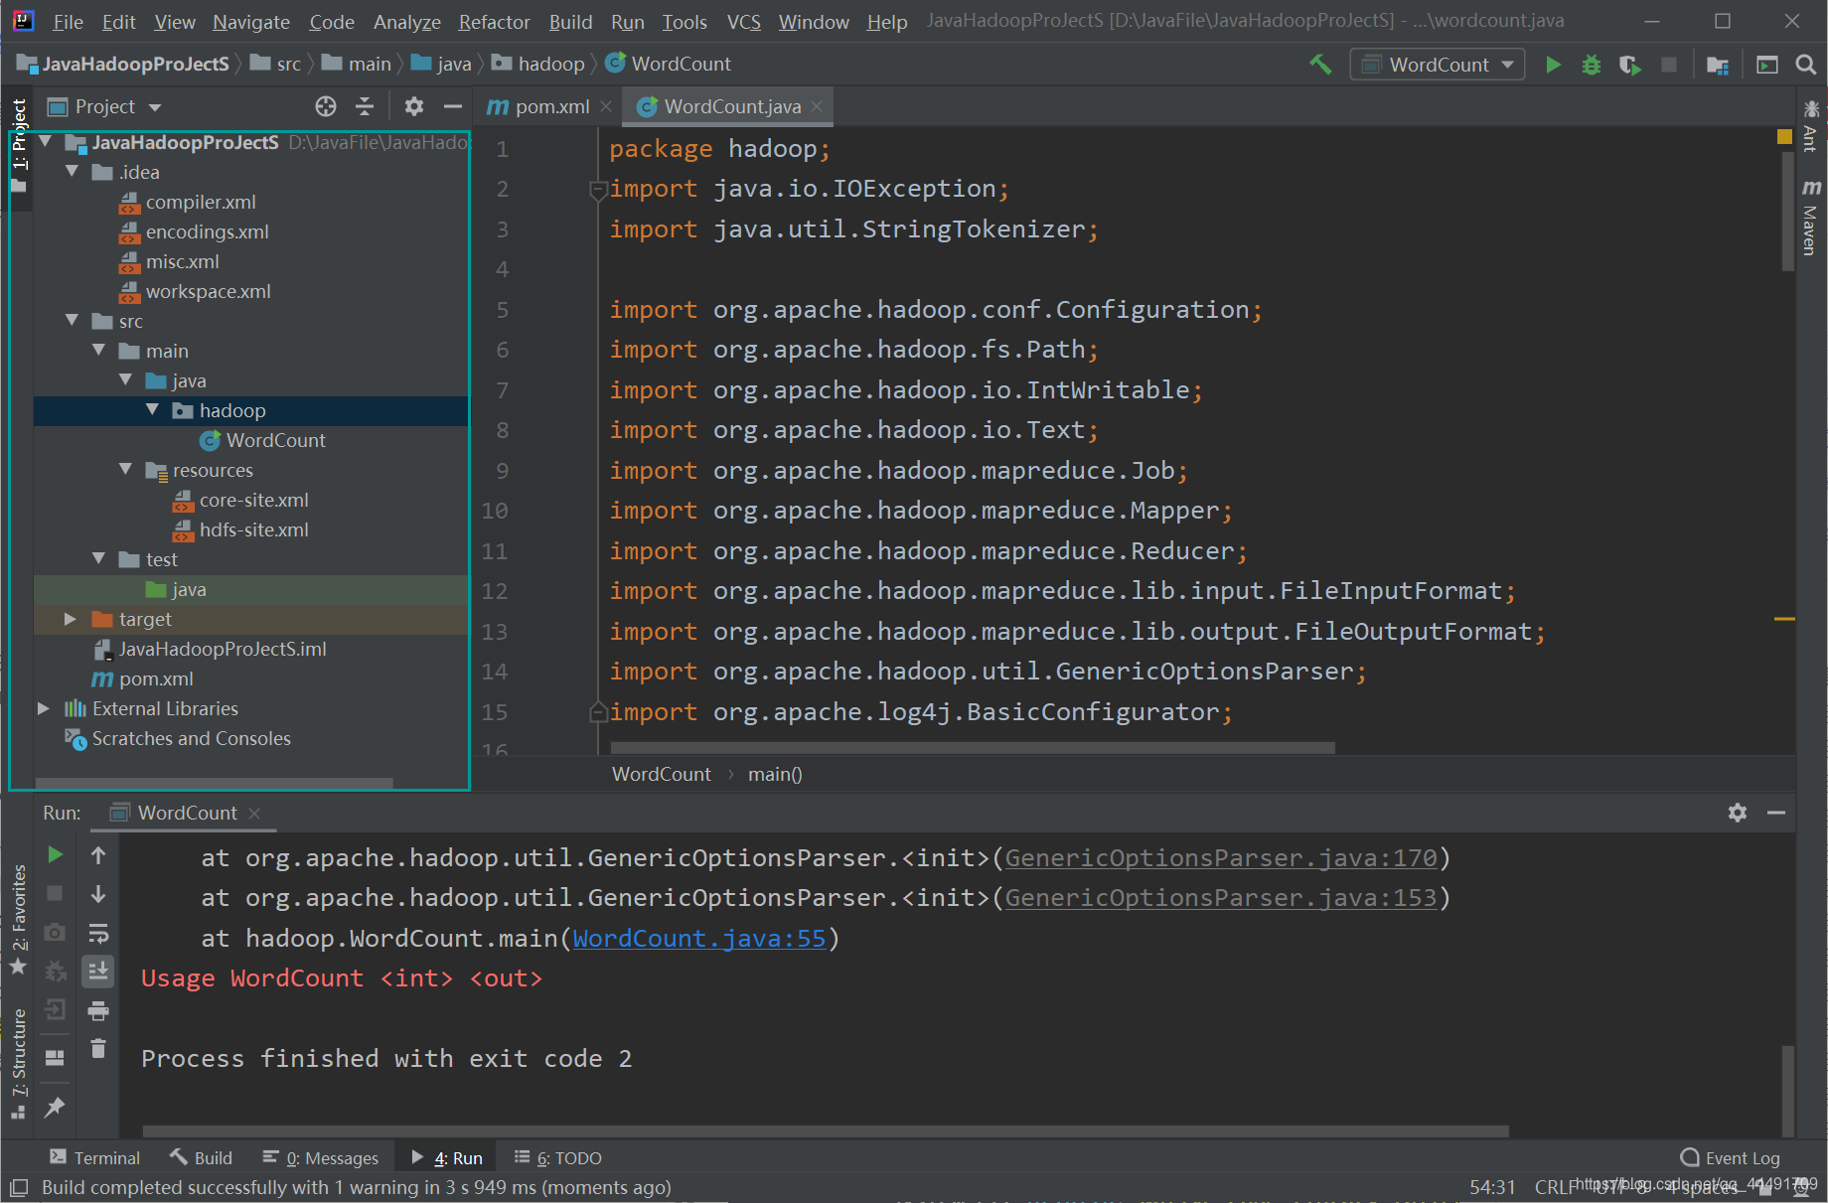Screen dimensions: 1828x1203
Task: Fold the import block at line 2
Action: [x=598, y=189]
